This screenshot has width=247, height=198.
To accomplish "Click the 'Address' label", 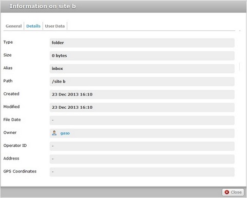I will pyautogui.click(x=11, y=159).
